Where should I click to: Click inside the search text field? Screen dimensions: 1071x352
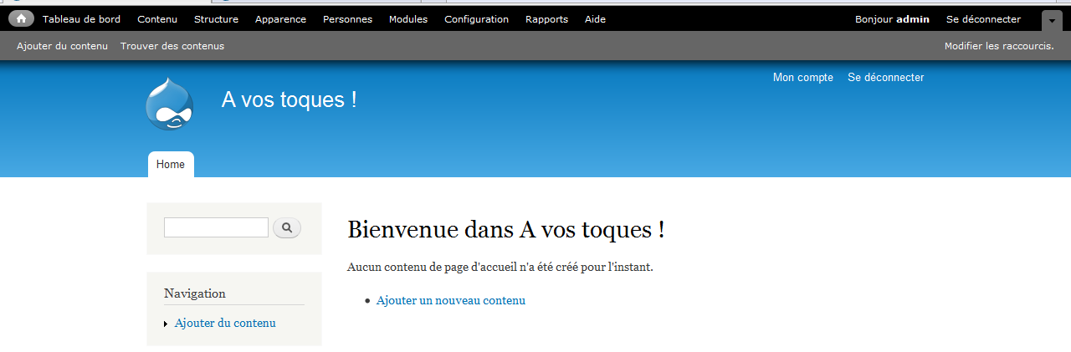pyautogui.click(x=216, y=227)
